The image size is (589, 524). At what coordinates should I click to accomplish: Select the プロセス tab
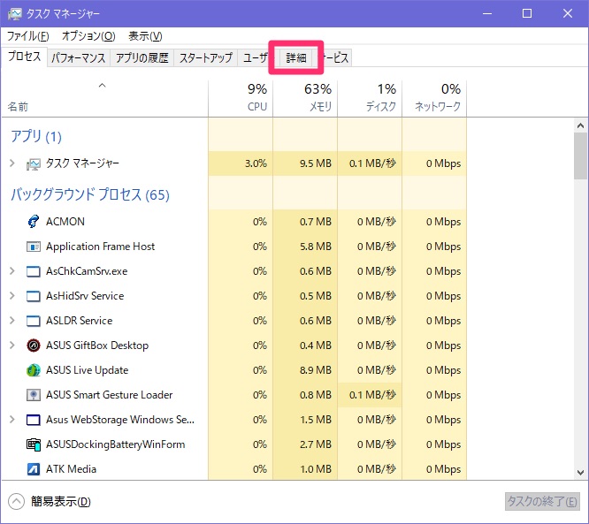pos(25,57)
